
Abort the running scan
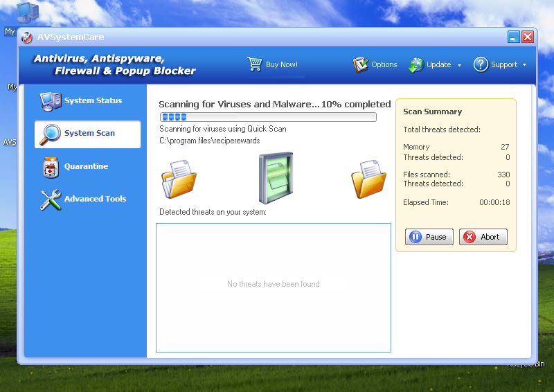pos(483,237)
